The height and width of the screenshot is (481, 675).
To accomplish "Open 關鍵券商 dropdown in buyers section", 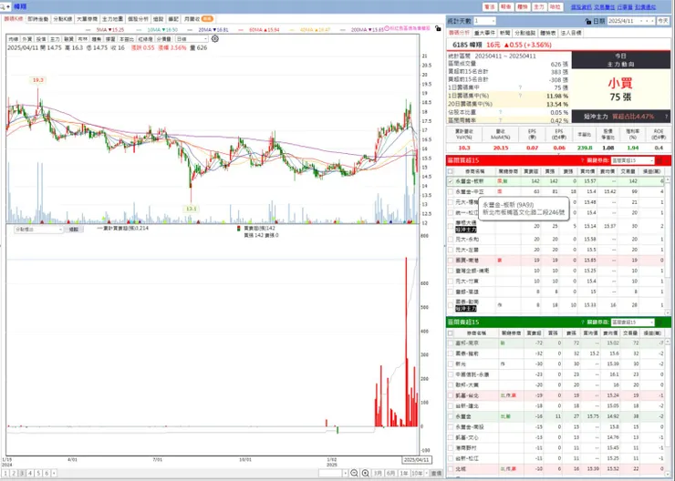I will pos(632,160).
